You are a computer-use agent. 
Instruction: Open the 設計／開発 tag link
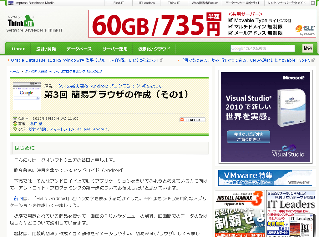pos(38,129)
